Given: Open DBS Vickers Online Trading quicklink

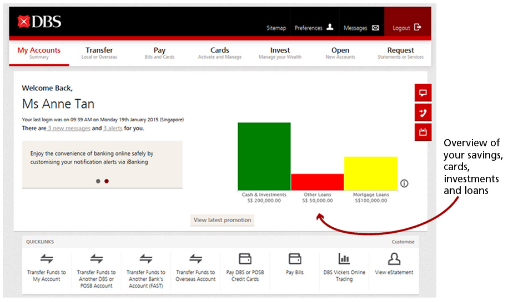Looking at the screenshot, I should (344, 267).
